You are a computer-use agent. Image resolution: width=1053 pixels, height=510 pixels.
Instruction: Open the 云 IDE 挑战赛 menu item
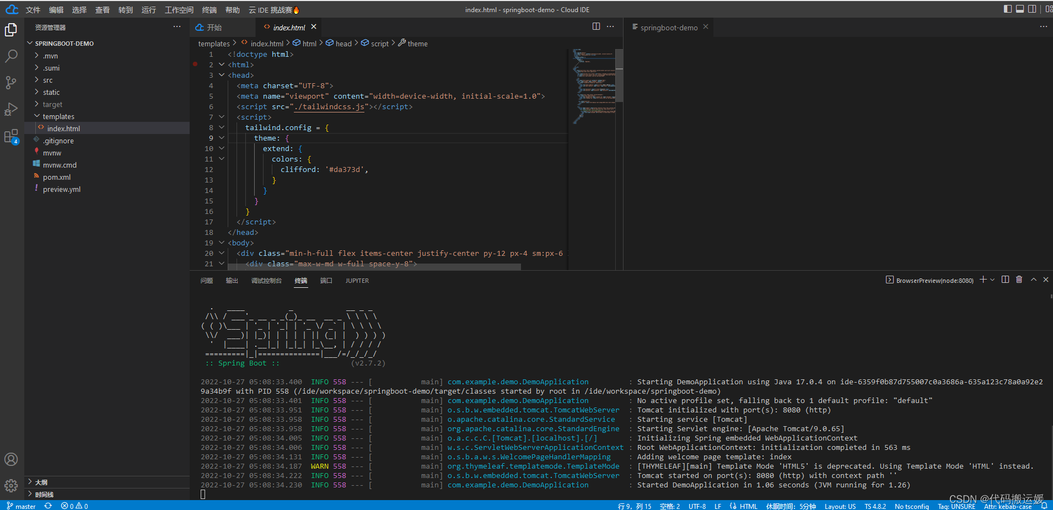(274, 10)
